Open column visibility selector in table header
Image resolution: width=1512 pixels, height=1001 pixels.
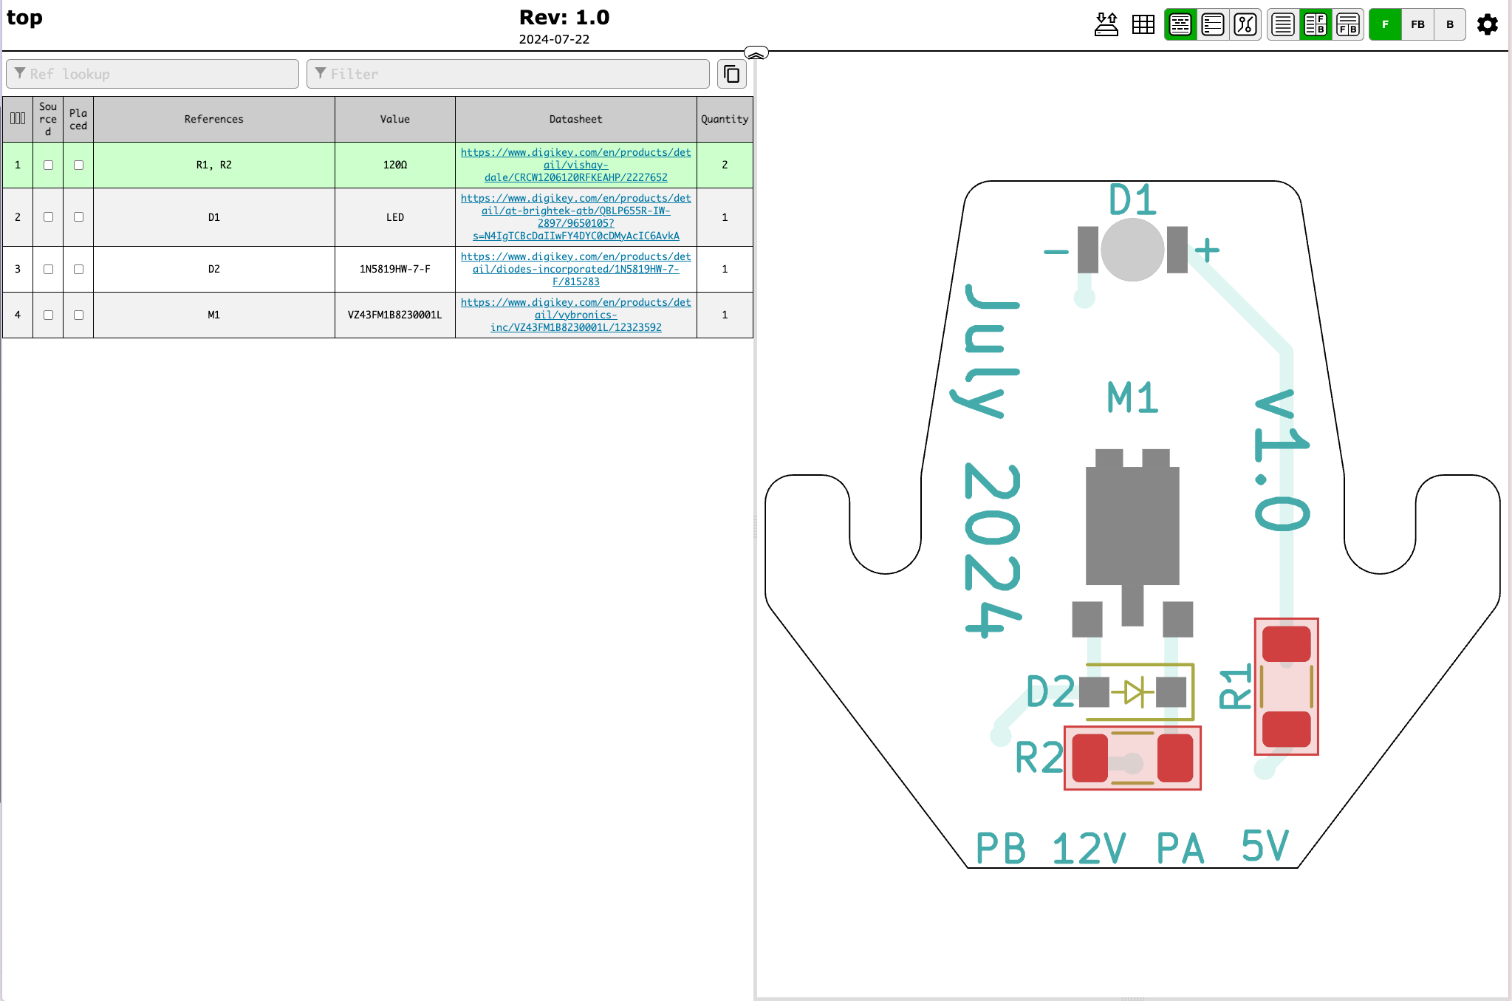(18, 119)
